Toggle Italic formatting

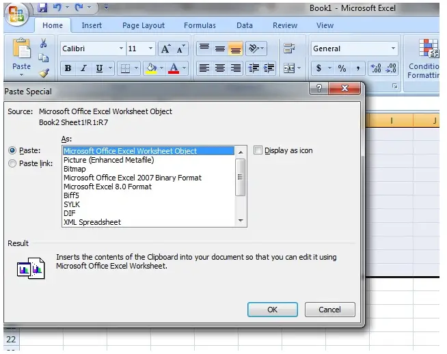point(83,68)
